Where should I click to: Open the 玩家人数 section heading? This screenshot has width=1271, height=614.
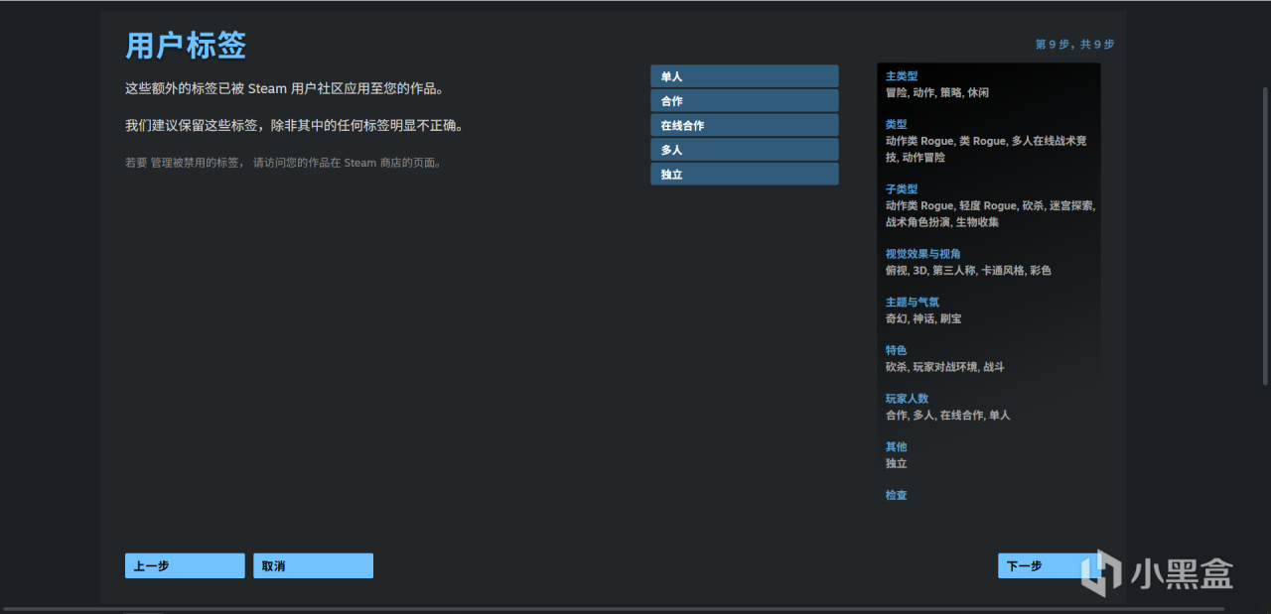(x=907, y=399)
